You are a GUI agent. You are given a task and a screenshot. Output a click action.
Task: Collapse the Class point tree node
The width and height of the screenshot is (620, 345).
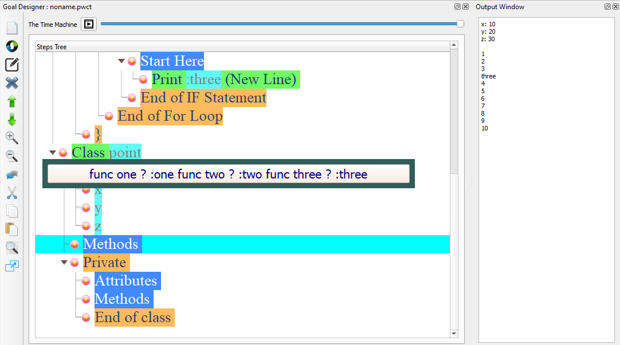[x=52, y=152]
